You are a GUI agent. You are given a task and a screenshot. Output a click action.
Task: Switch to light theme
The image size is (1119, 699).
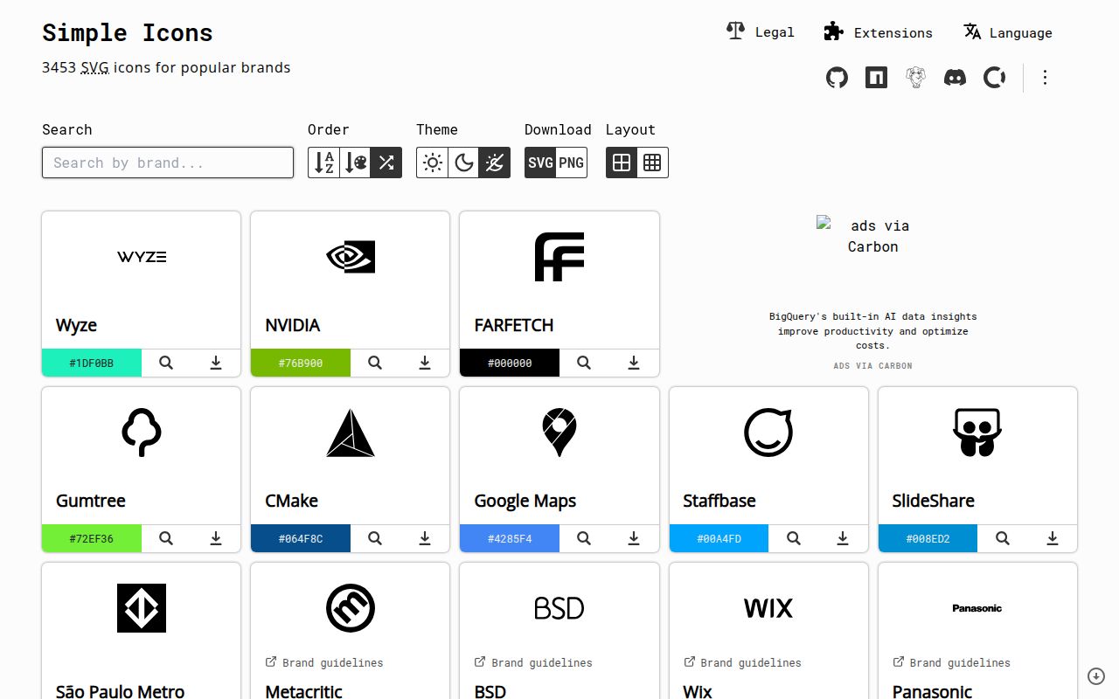[x=432, y=163]
